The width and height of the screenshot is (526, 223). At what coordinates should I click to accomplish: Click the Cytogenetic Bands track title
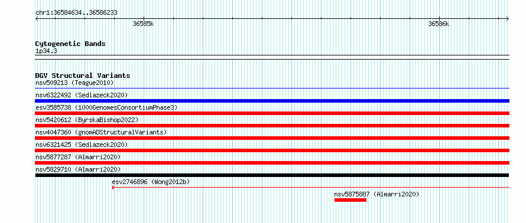coord(70,44)
